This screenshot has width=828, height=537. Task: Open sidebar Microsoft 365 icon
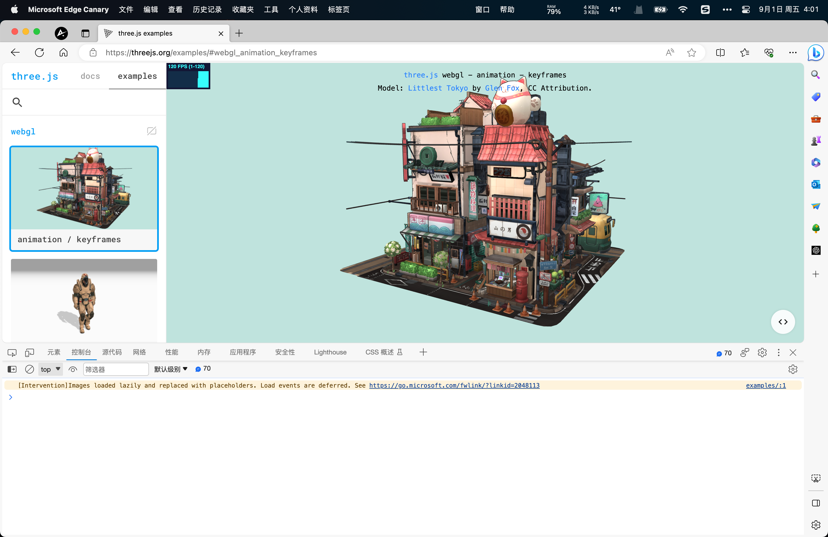(x=815, y=162)
